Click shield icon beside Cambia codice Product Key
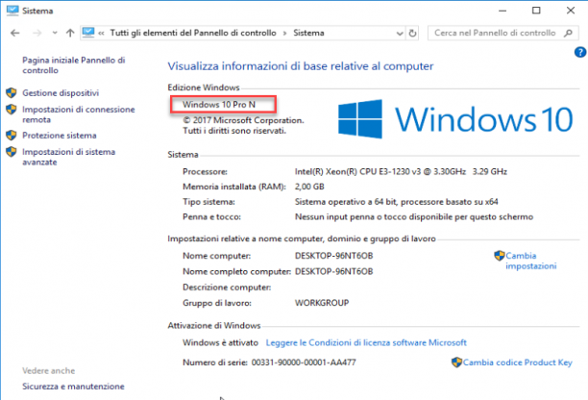The image size is (588, 400). (x=456, y=362)
